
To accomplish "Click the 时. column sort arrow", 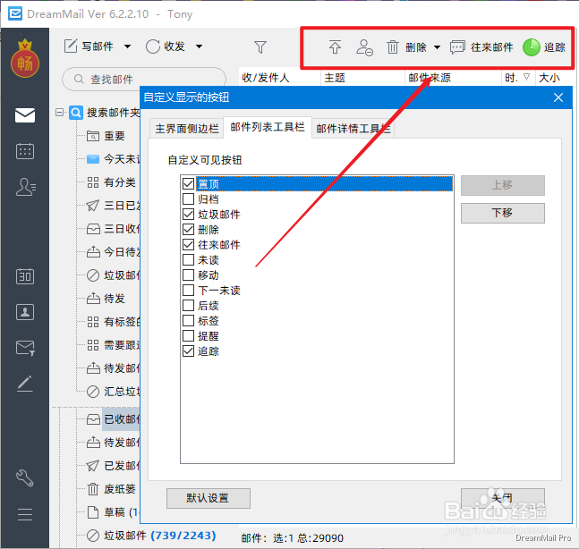I will tap(526, 77).
